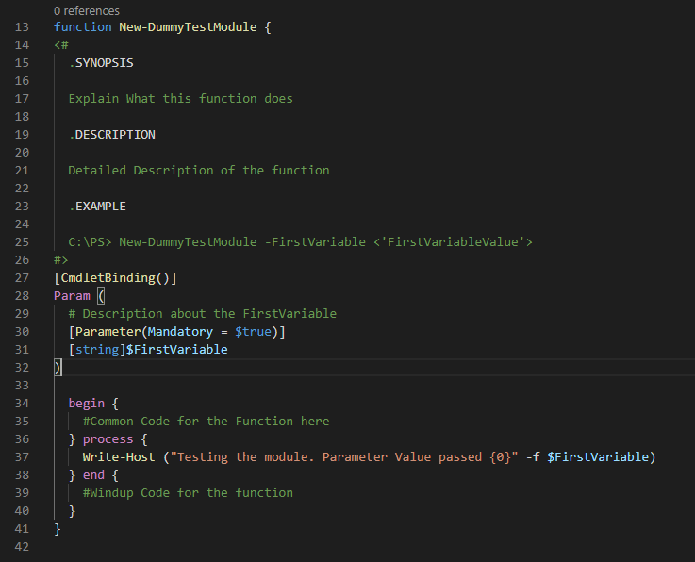695x562 pixels.
Task: Click the .SYNOPSIS comment keyword
Action: coord(108,63)
